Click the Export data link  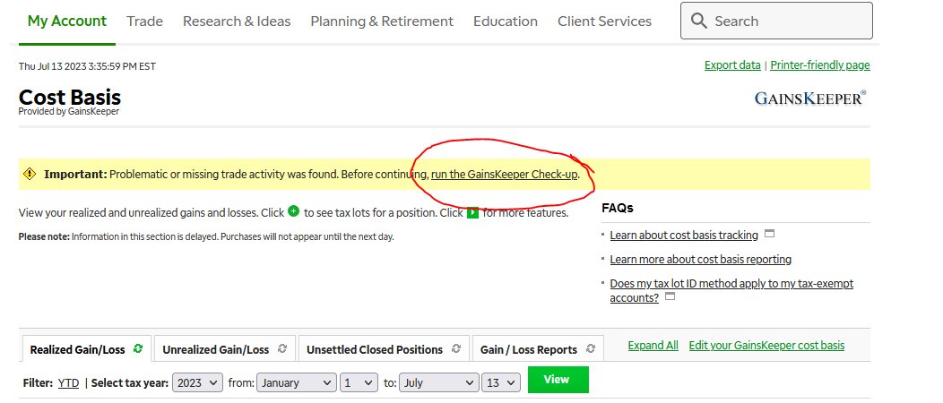732,64
